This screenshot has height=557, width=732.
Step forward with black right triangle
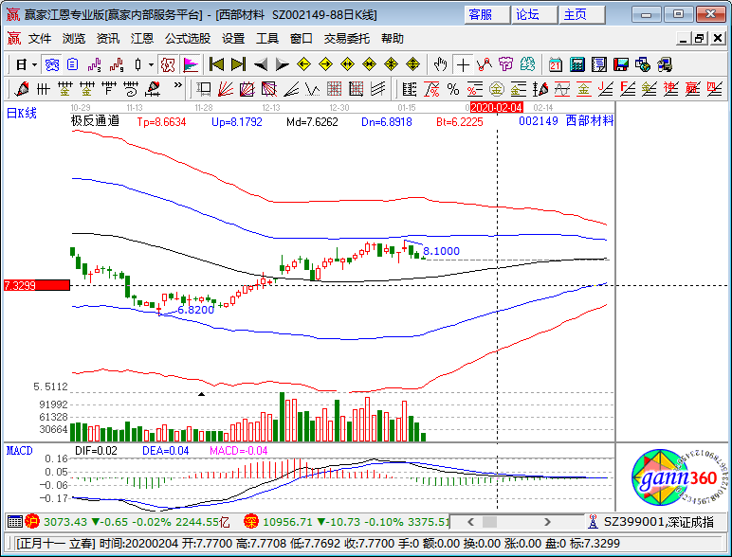282,64
